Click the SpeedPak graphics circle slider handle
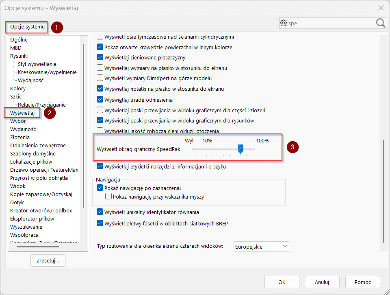 tap(240, 149)
